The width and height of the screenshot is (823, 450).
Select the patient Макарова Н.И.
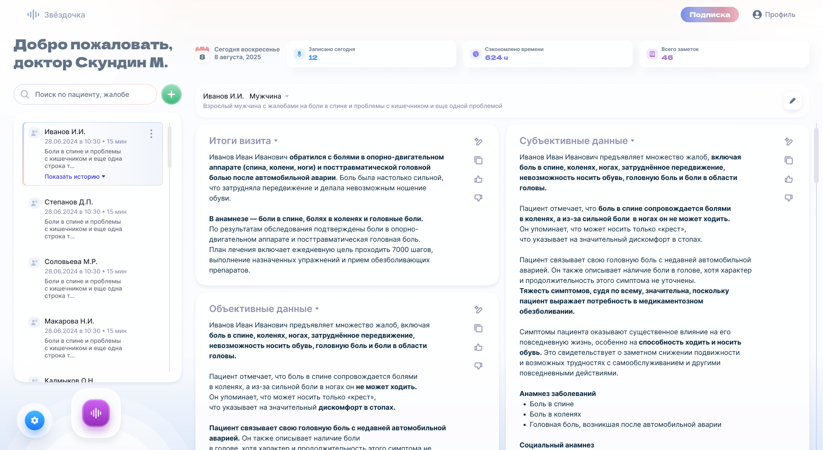[x=93, y=338]
